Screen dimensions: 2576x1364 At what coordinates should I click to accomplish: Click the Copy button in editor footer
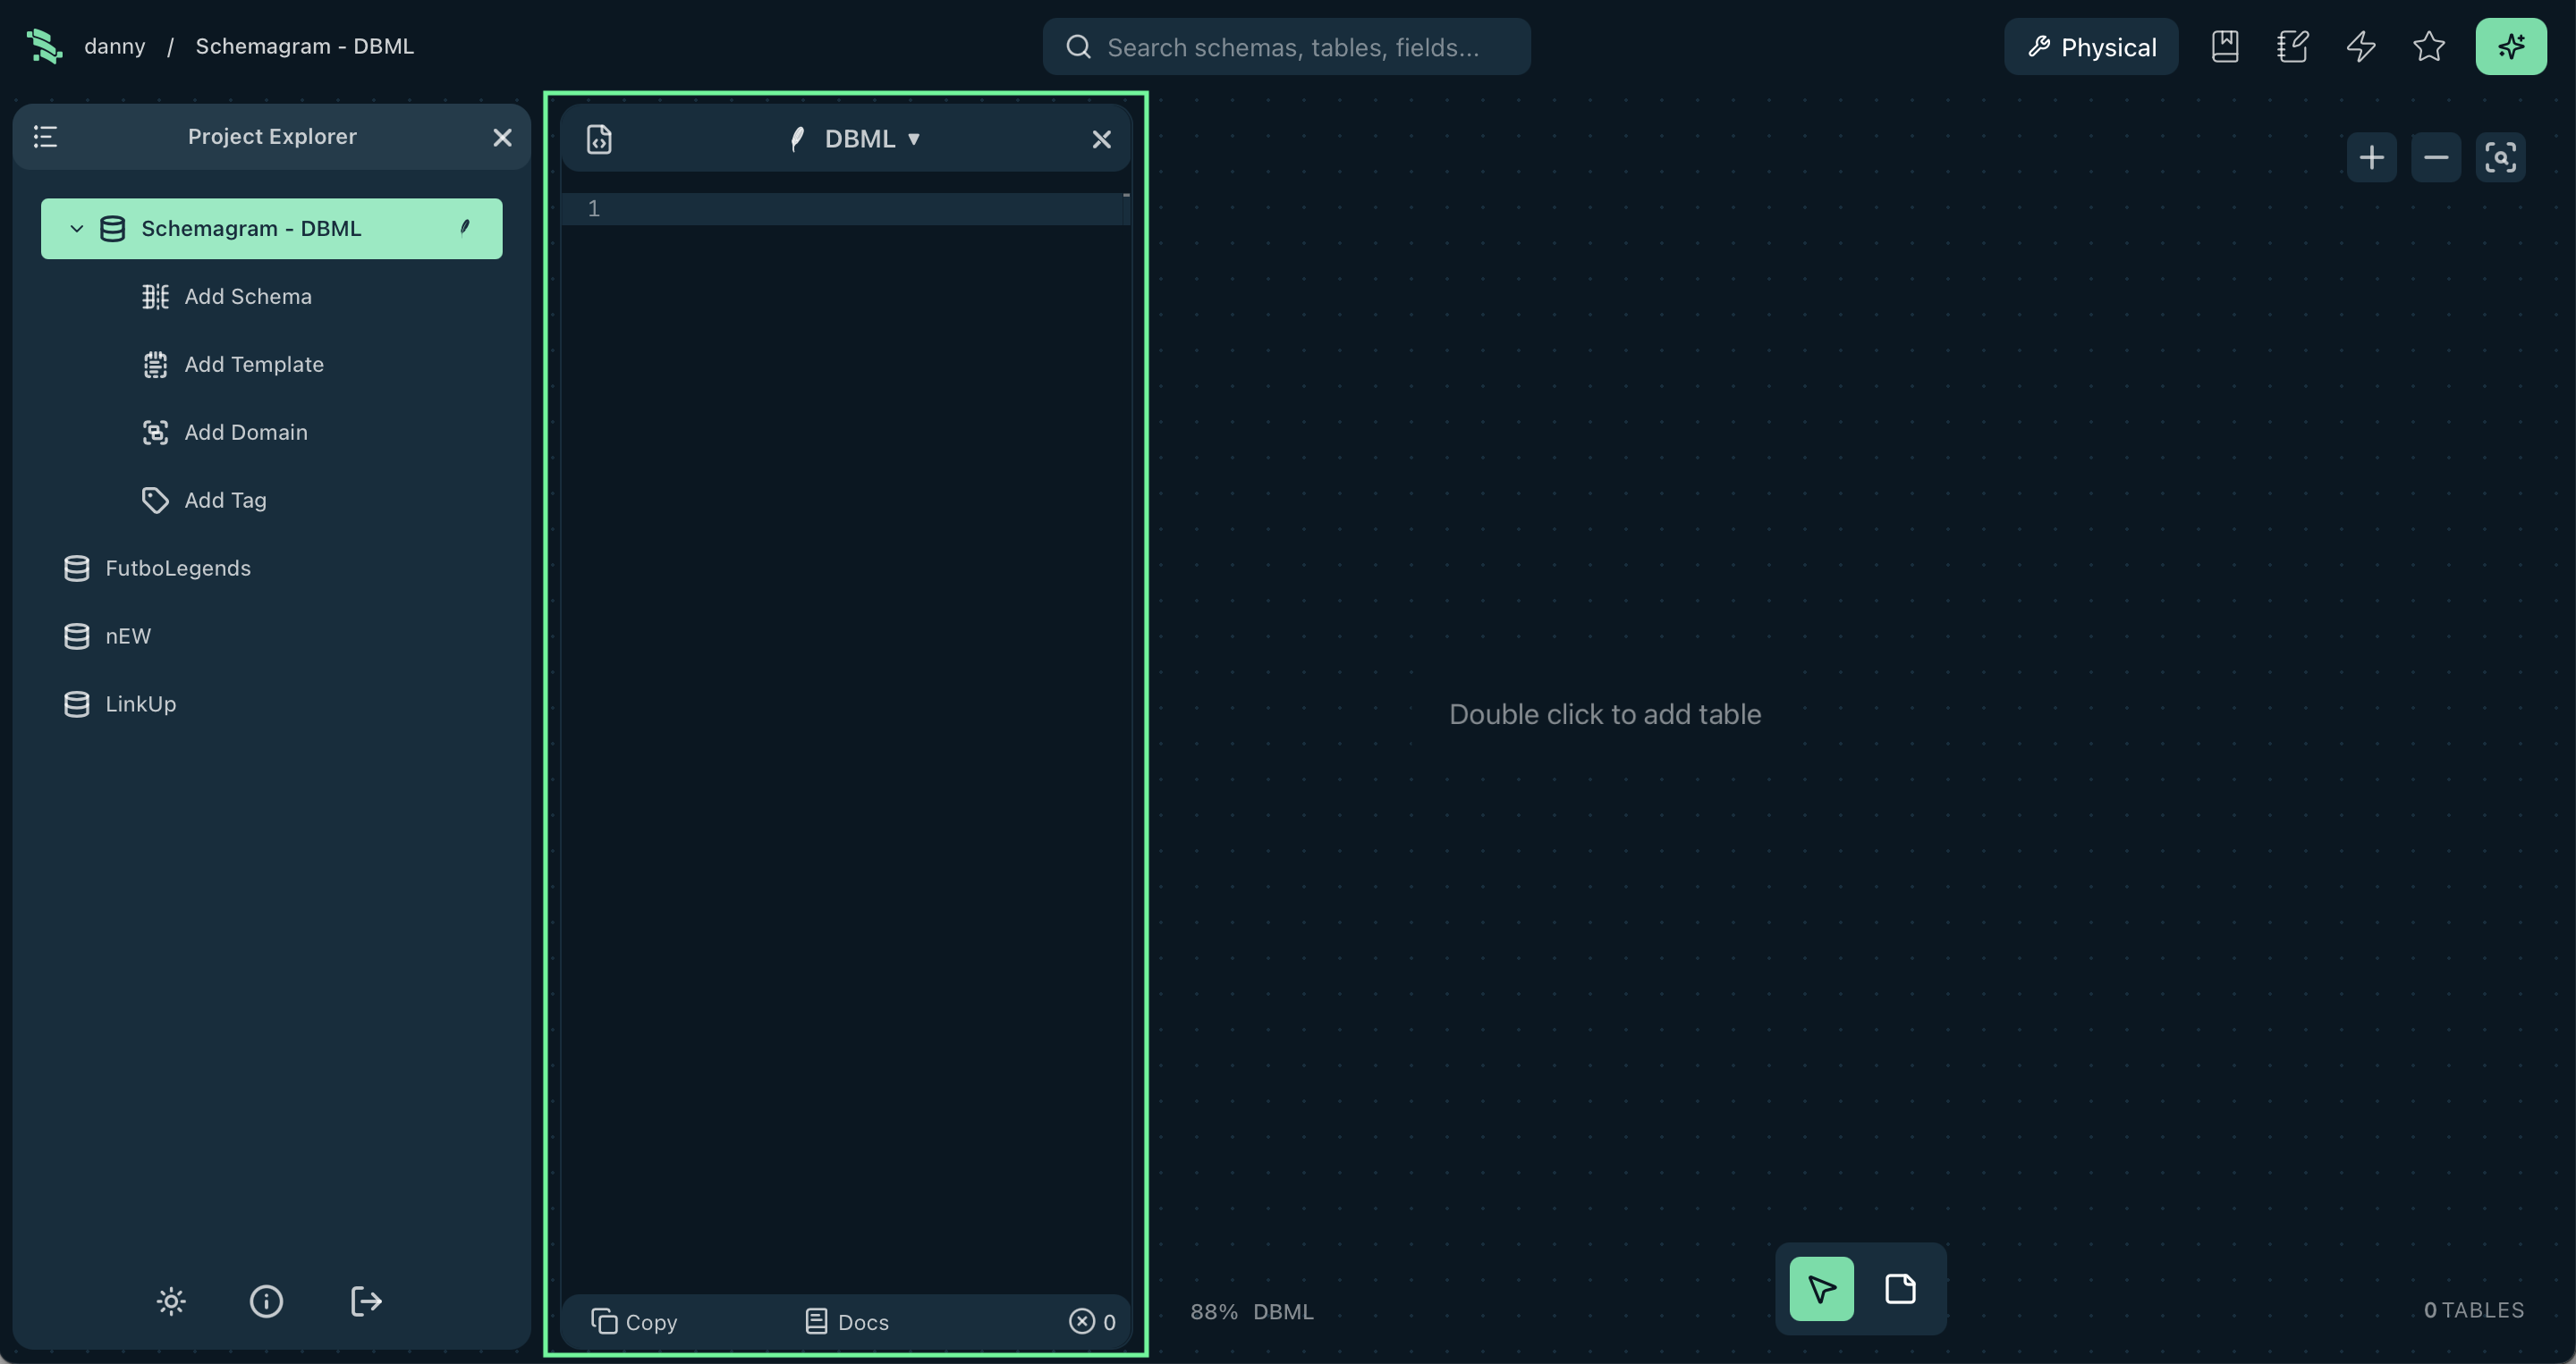634,1322
